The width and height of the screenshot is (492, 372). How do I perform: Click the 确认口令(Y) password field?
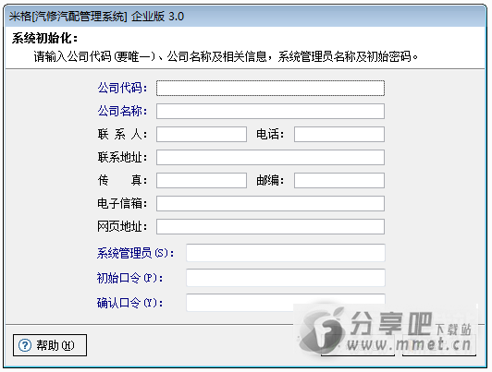tap(286, 303)
